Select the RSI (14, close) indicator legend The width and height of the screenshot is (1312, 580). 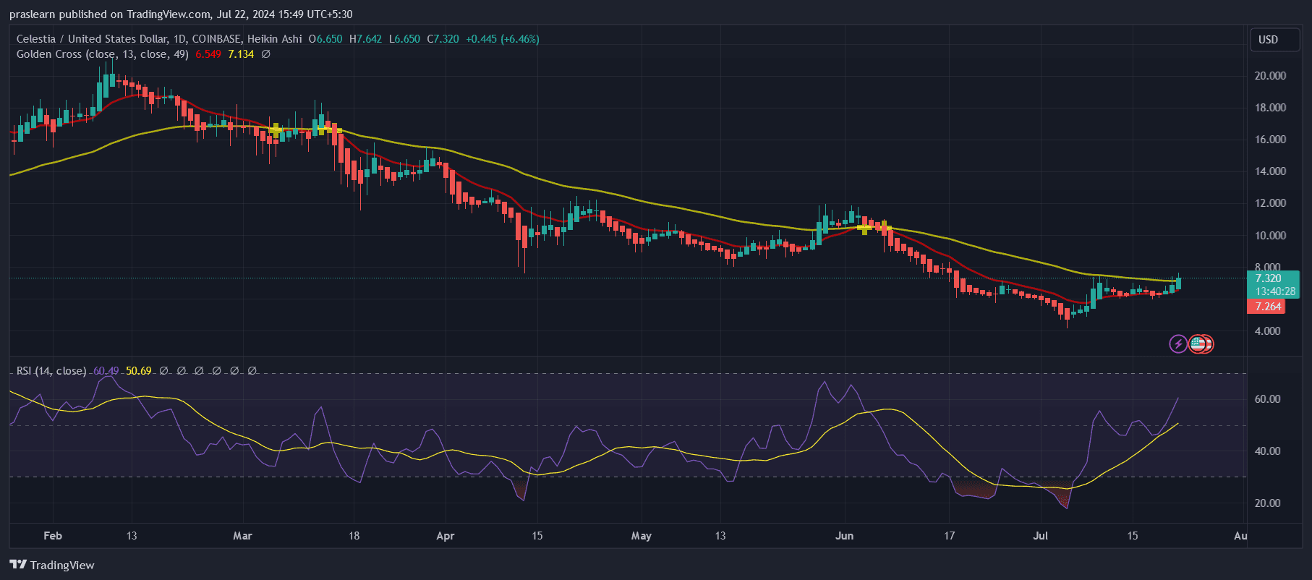tap(51, 371)
